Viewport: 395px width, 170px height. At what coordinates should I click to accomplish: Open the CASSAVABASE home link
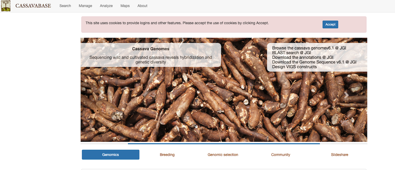[x=33, y=6]
